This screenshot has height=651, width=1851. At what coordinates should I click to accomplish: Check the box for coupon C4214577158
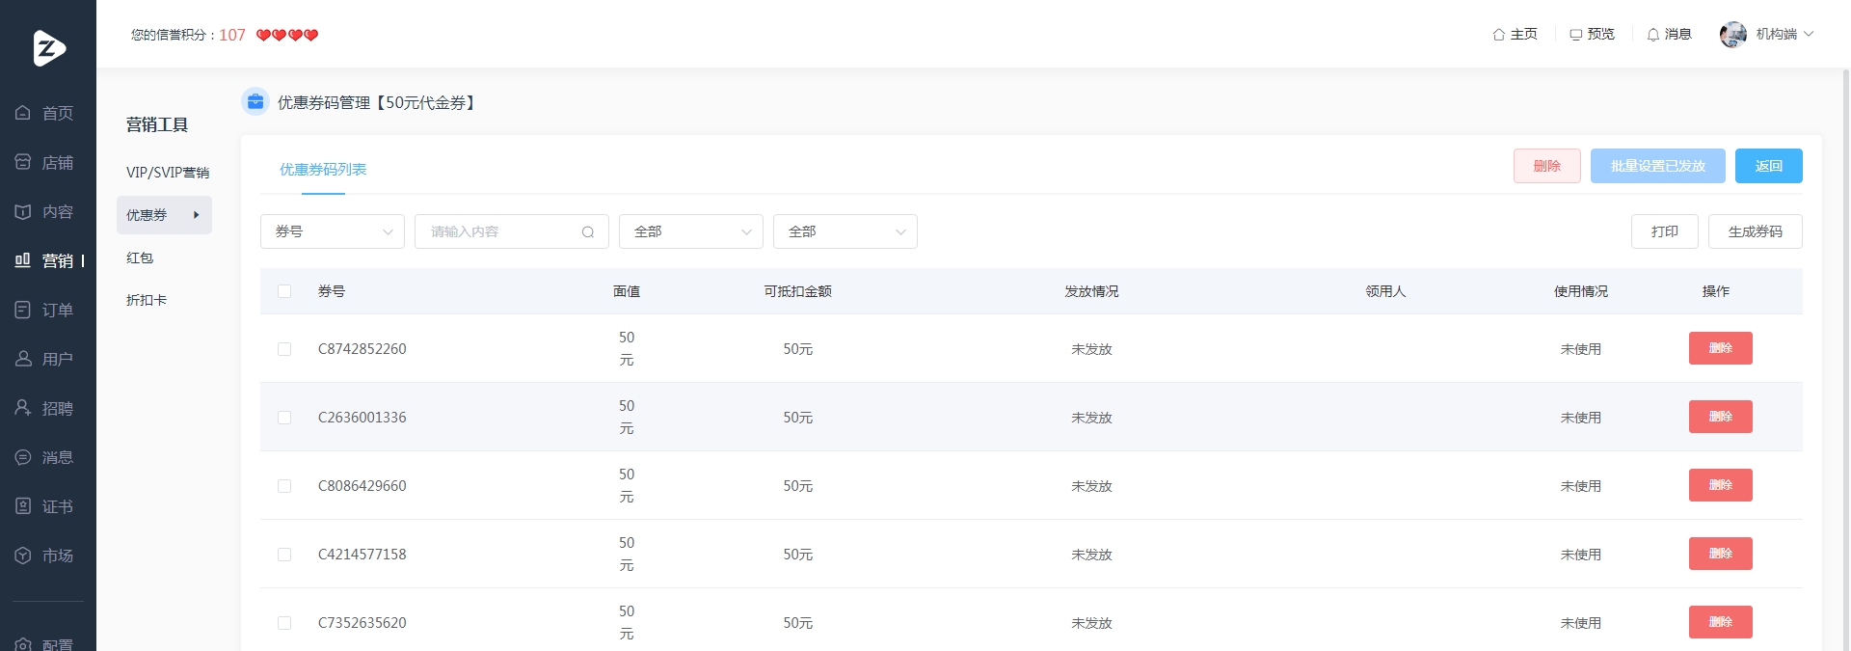click(284, 555)
